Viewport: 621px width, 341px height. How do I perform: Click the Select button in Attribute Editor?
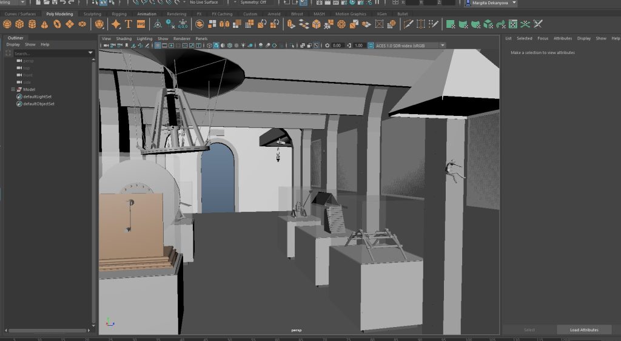pyautogui.click(x=529, y=329)
